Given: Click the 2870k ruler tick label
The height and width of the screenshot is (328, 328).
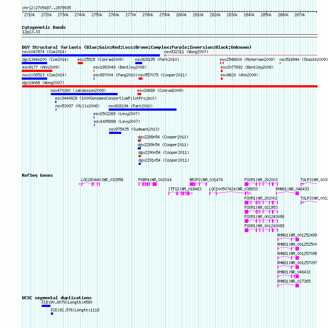Looking at the screenshot, I should click(x=300, y=15).
